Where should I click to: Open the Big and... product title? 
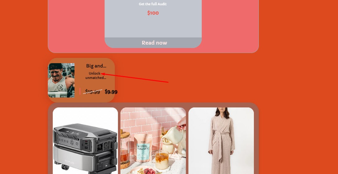tap(96, 66)
